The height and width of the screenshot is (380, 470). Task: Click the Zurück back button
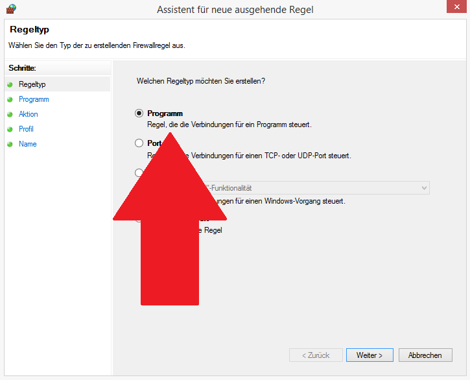point(315,355)
